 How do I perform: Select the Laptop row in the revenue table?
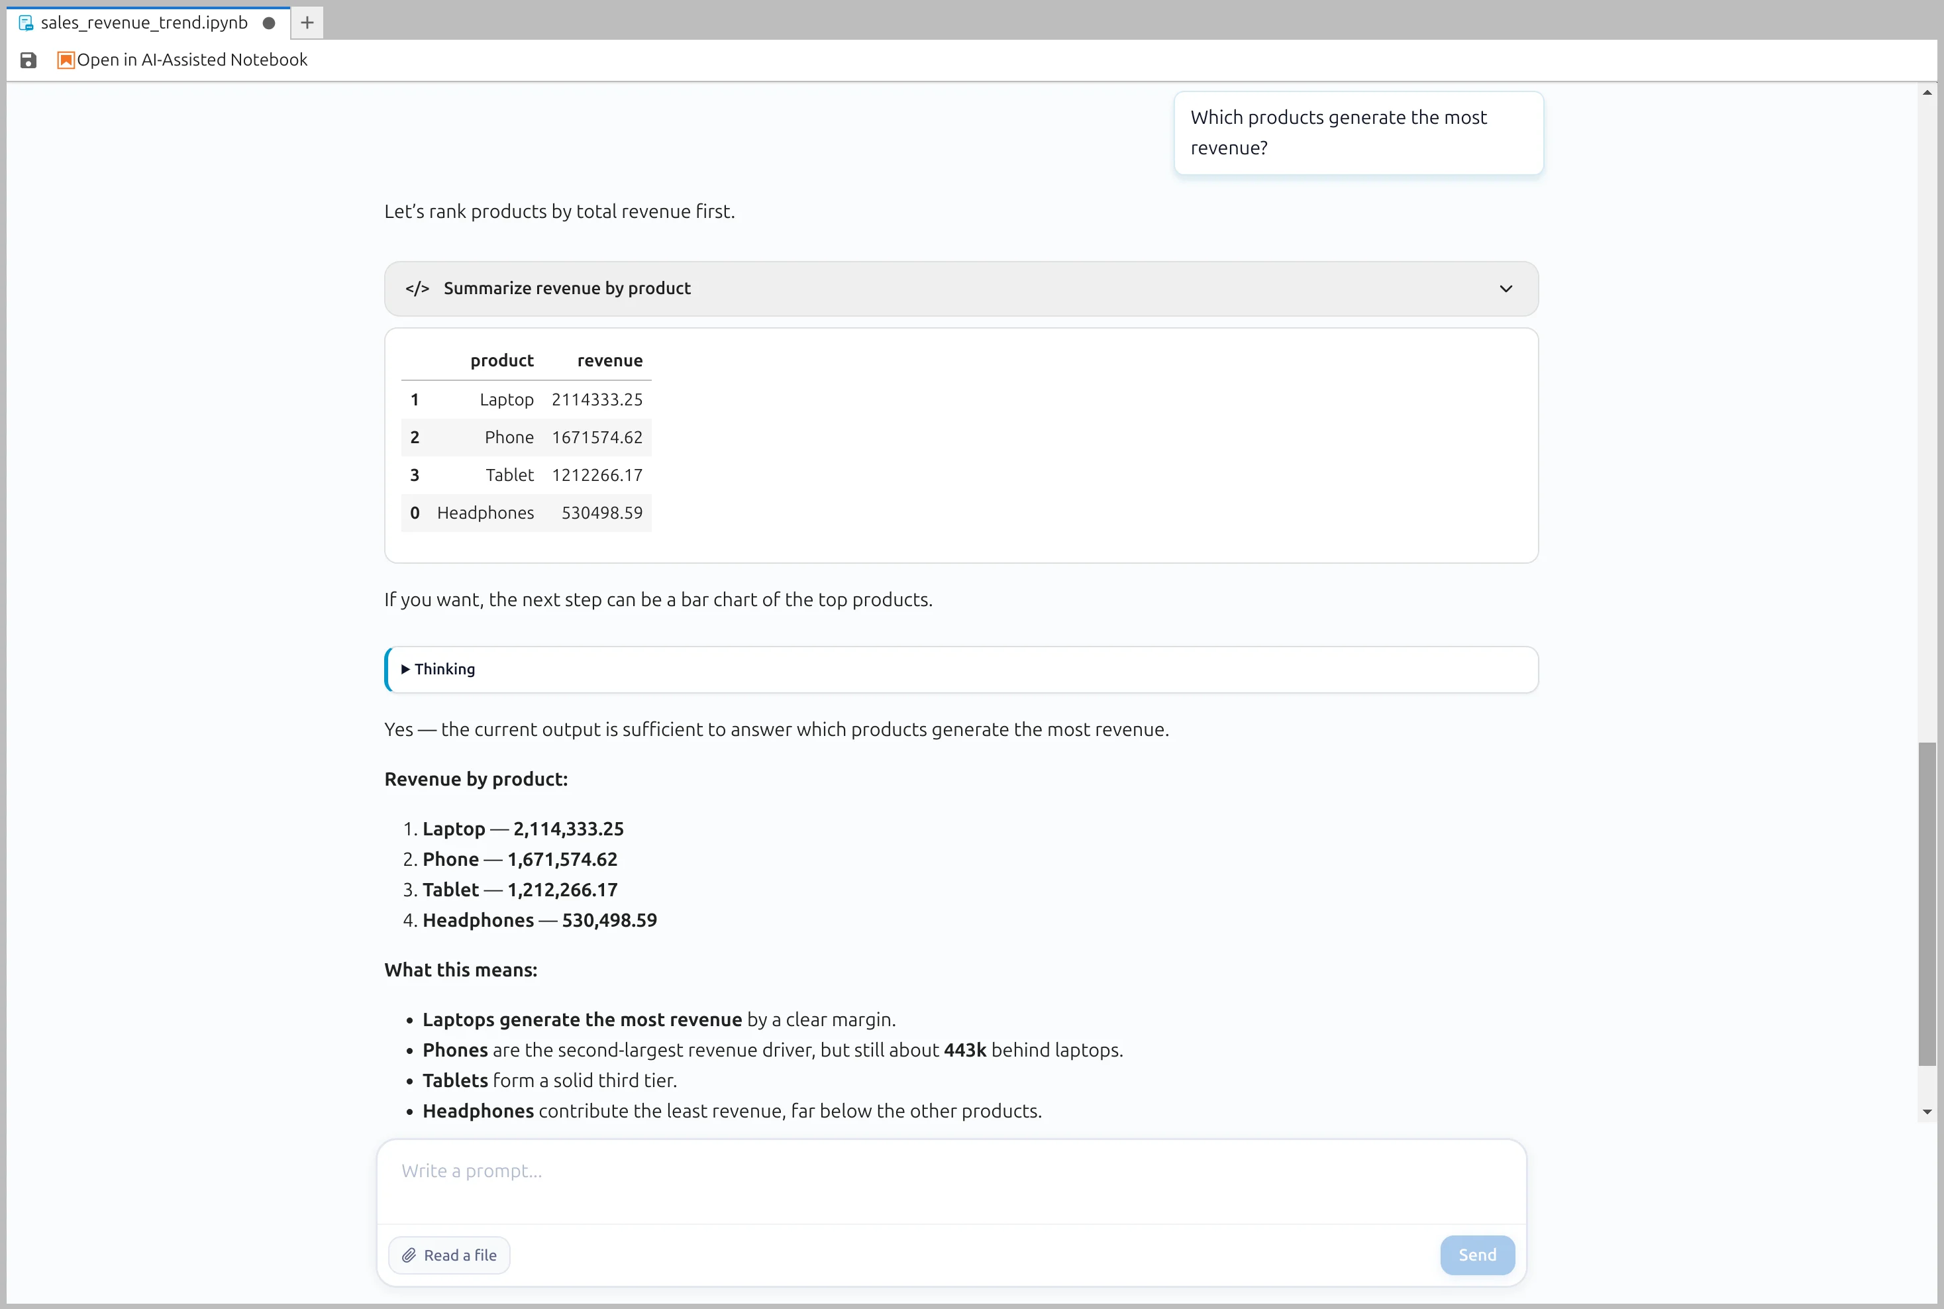pyautogui.click(x=526, y=399)
